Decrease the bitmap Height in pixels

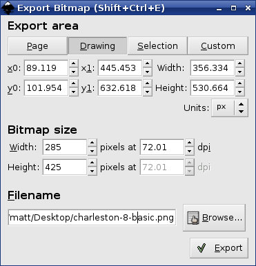pyautogui.click(x=92, y=171)
